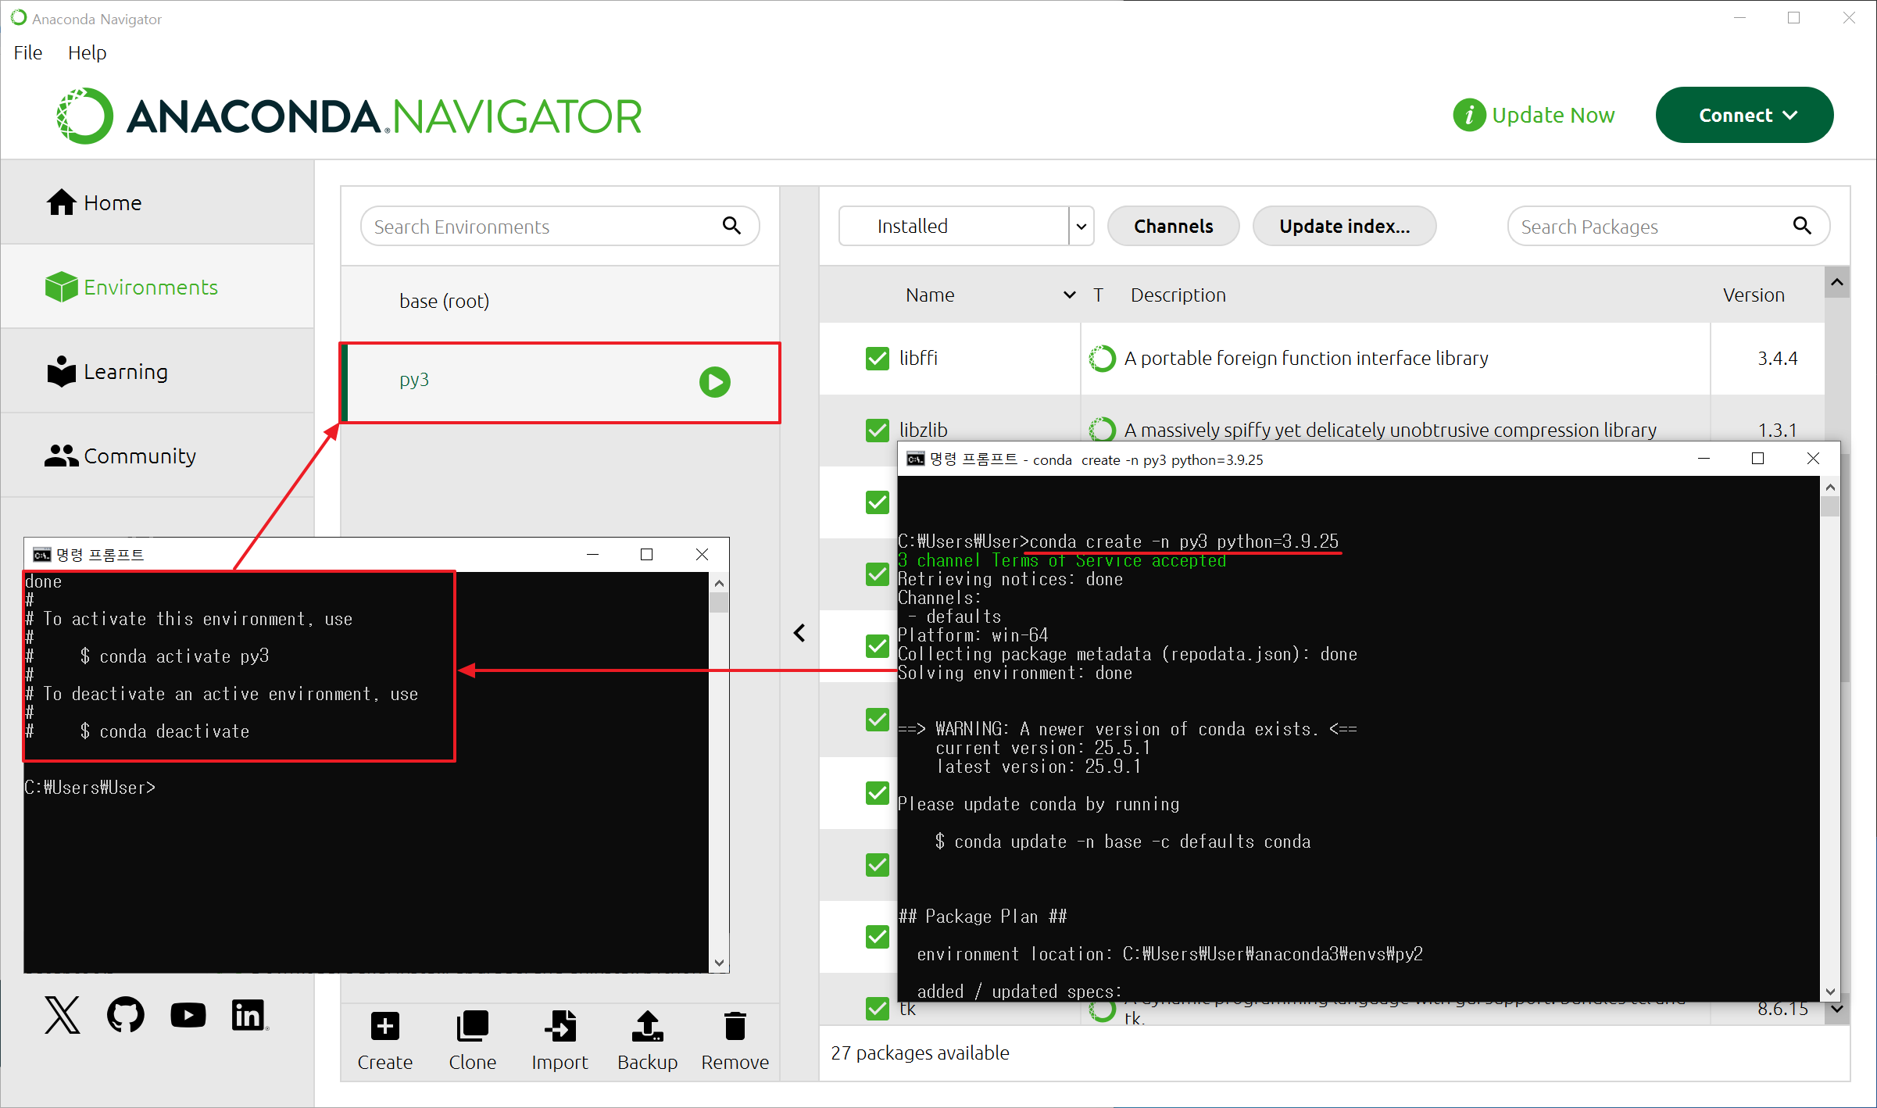Uncheck the libzlib package checkbox

coord(878,431)
